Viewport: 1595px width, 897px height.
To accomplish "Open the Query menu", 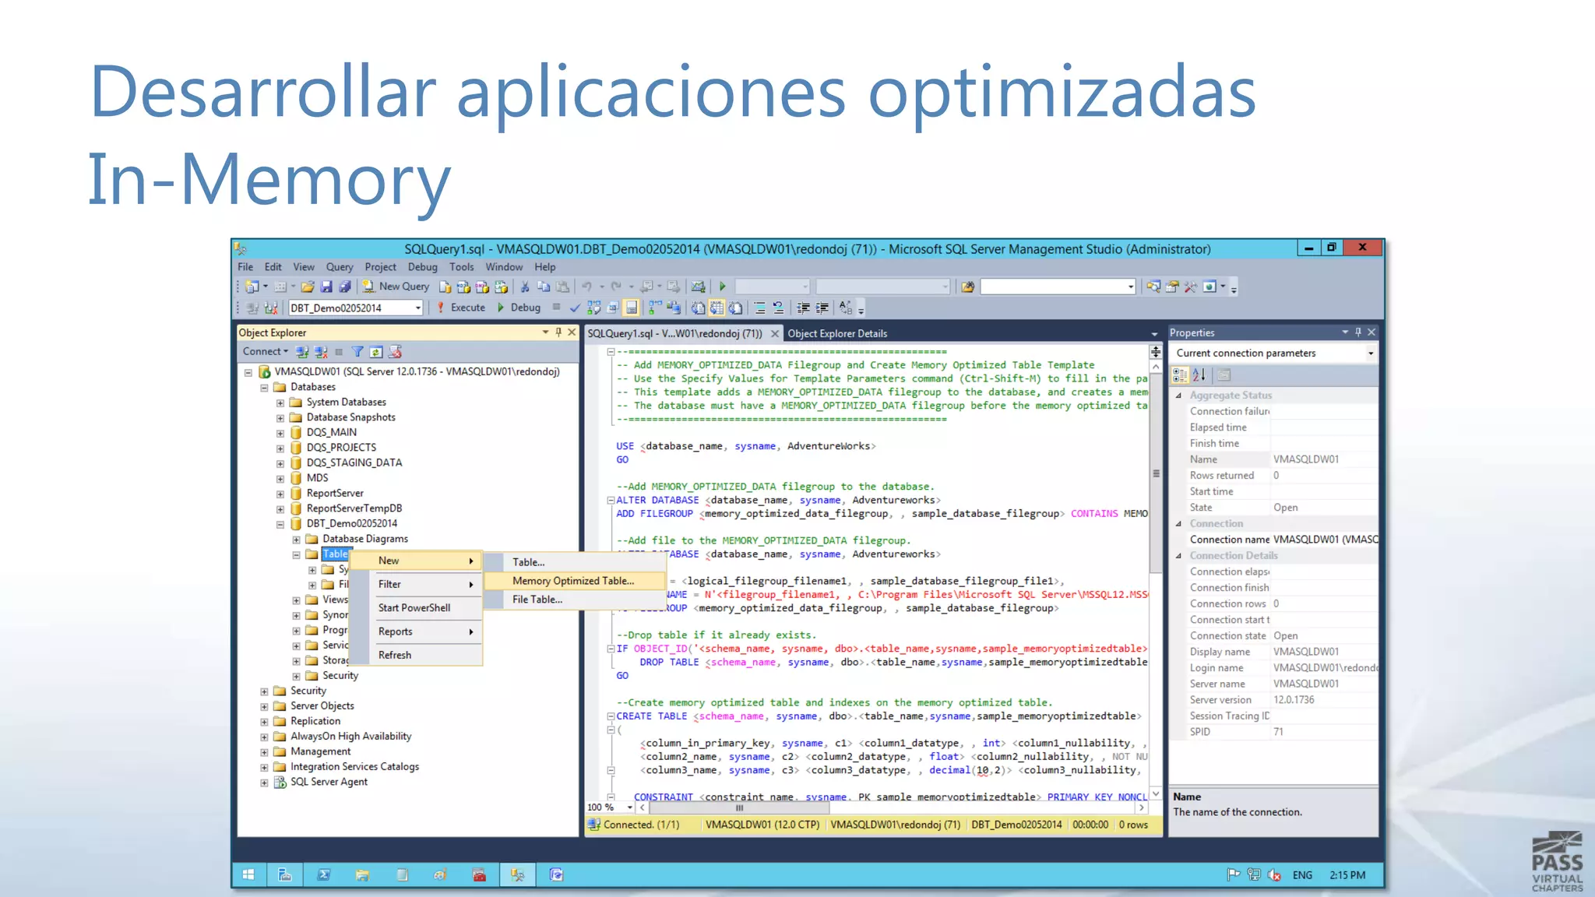I will click(340, 267).
